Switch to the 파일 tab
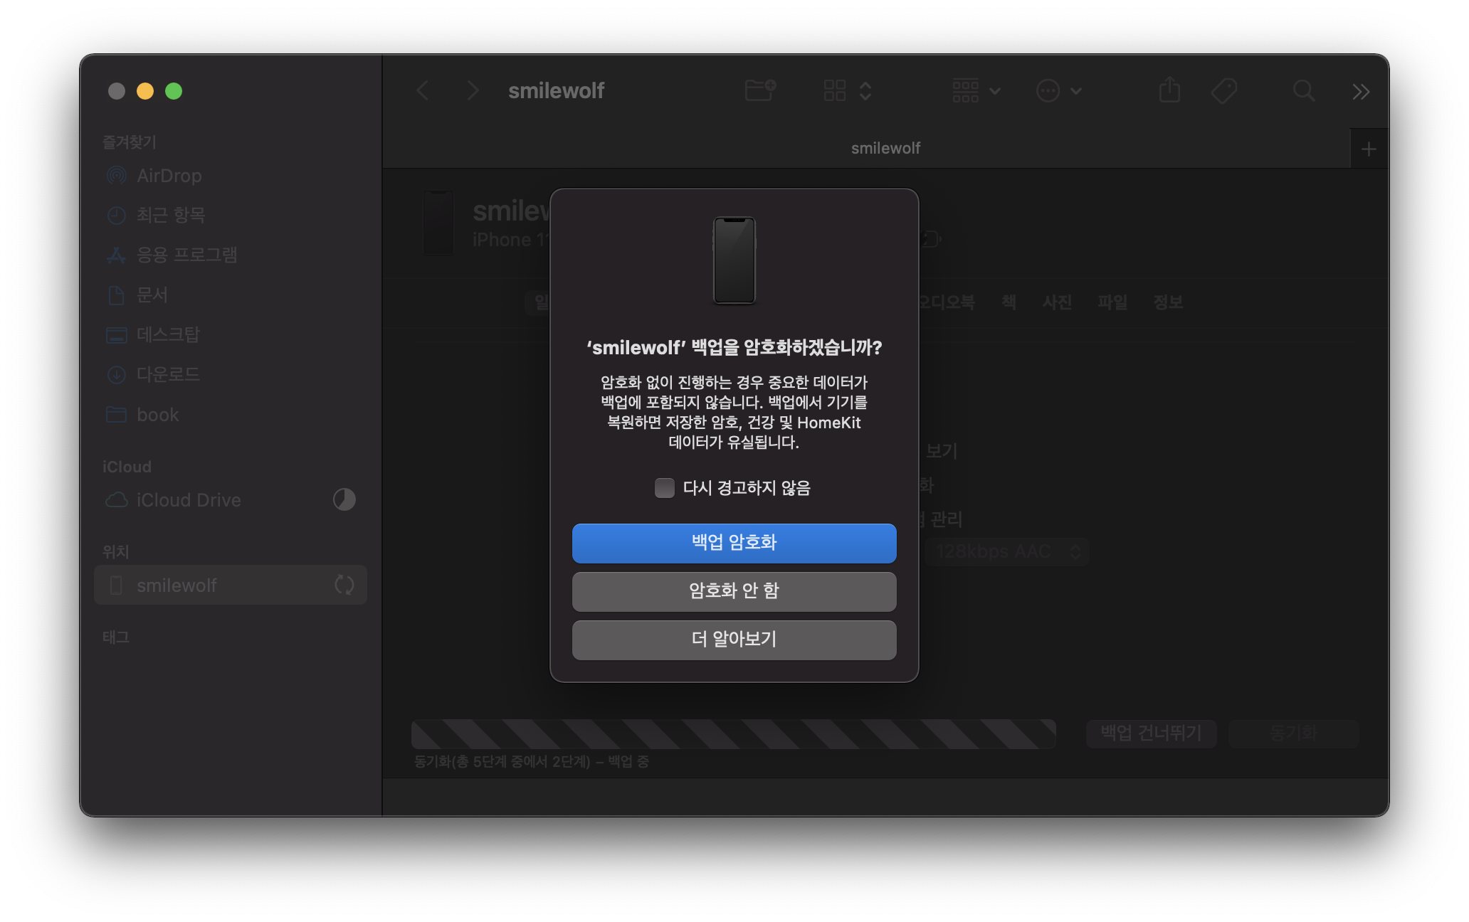 1112,302
